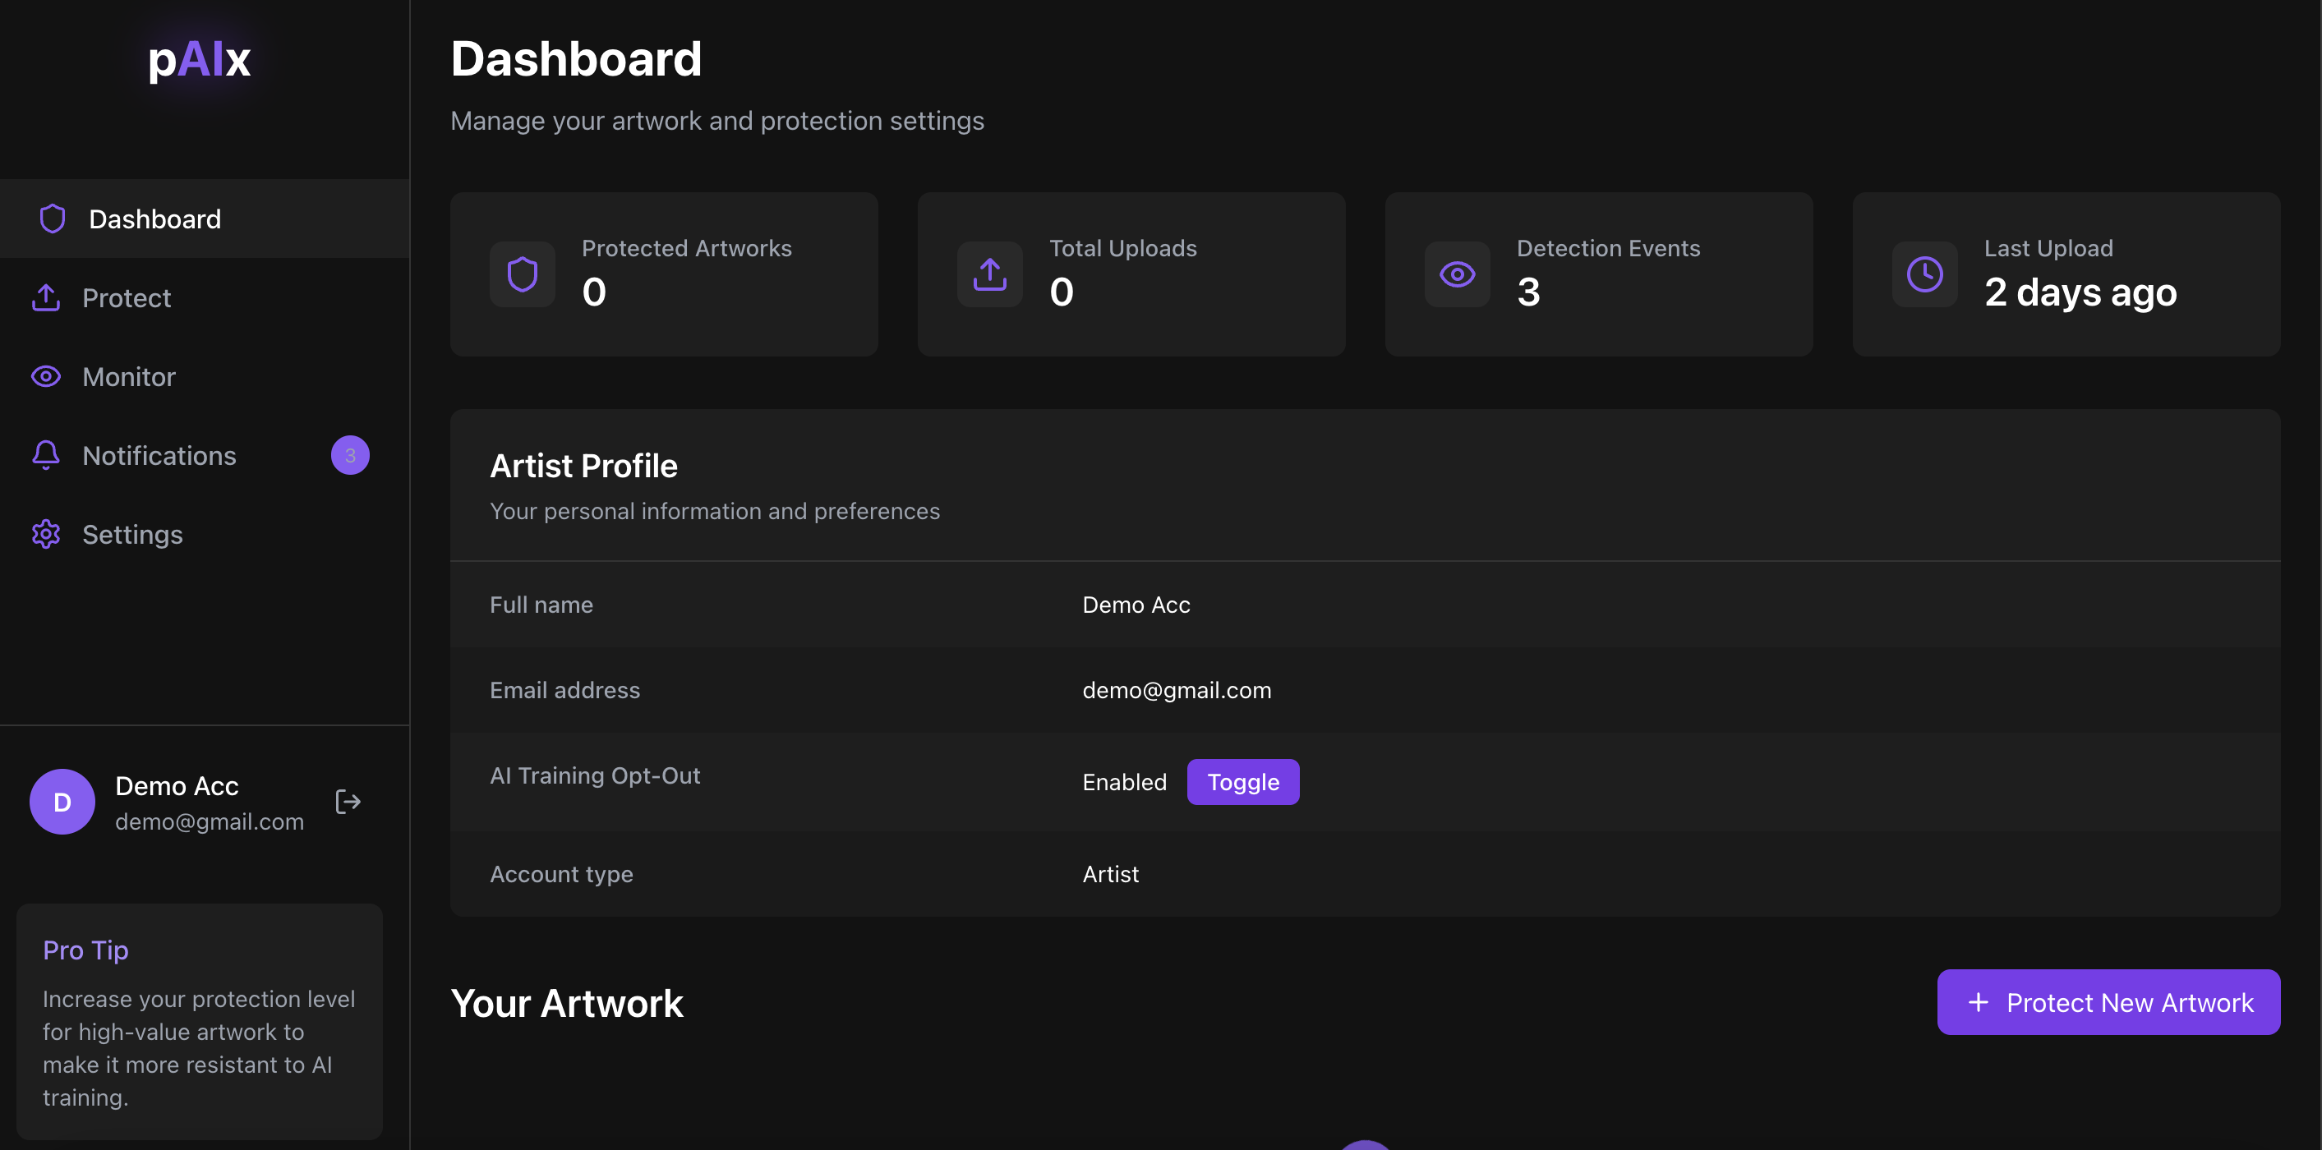This screenshot has width=2322, height=1150.
Task: Click the Detection Events stat card
Action: (1598, 274)
